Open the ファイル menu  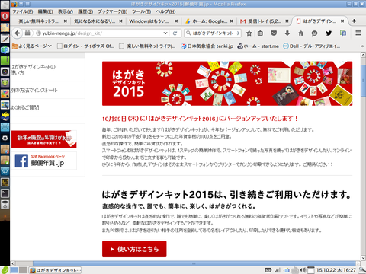tap(23, 11)
